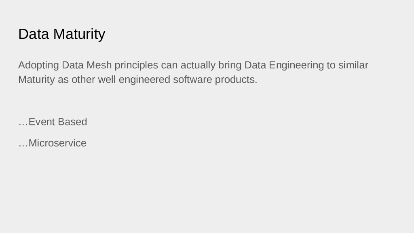
Task: Click the ellipsis before "Event Based"
Action: [23, 123]
